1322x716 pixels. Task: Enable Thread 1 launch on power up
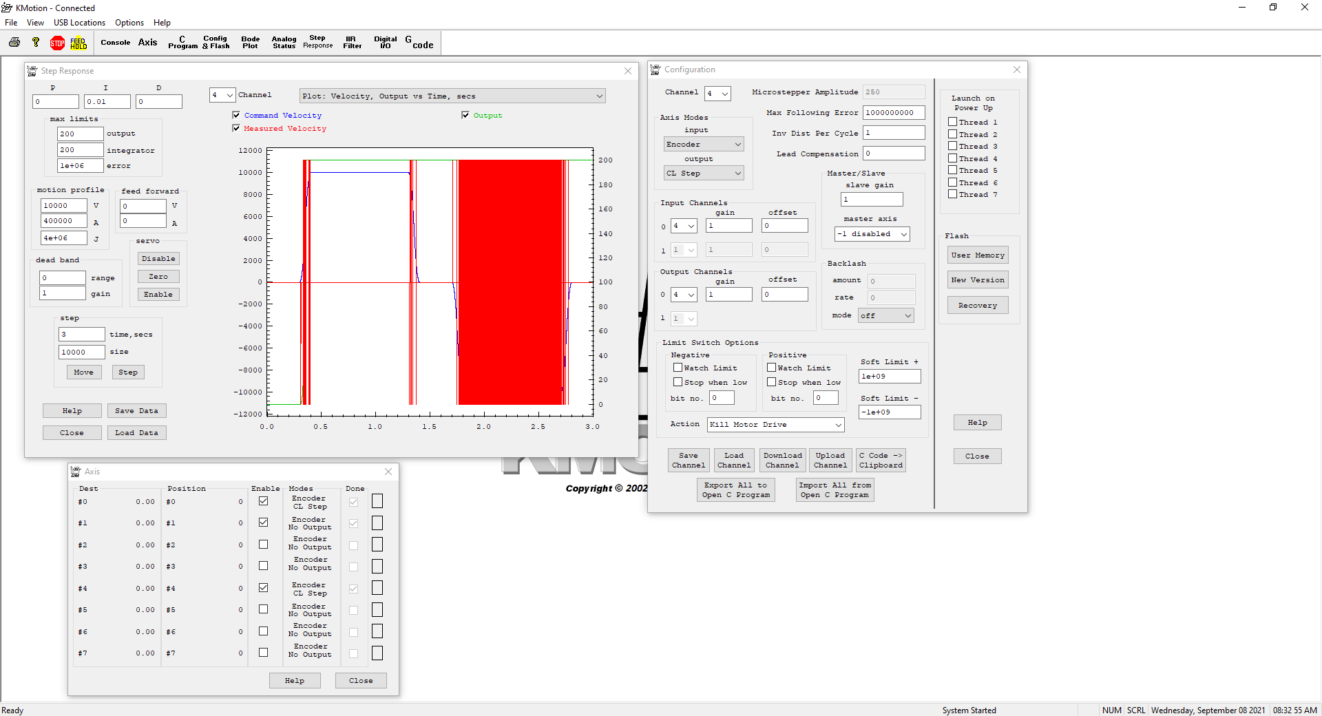point(953,122)
